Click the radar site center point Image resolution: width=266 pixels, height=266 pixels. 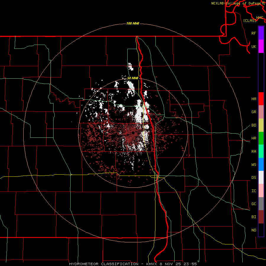tap(133, 133)
